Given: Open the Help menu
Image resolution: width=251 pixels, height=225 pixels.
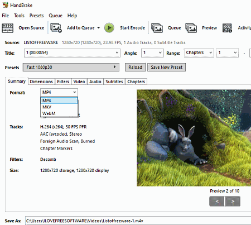Looking at the screenshot, I should (72, 16).
